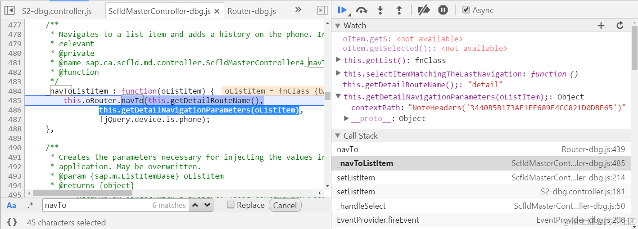Expand this.selectItemMatchingTheLastNavigation watch entry
The height and width of the screenshot is (229, 638).
(x=339, y=73)
